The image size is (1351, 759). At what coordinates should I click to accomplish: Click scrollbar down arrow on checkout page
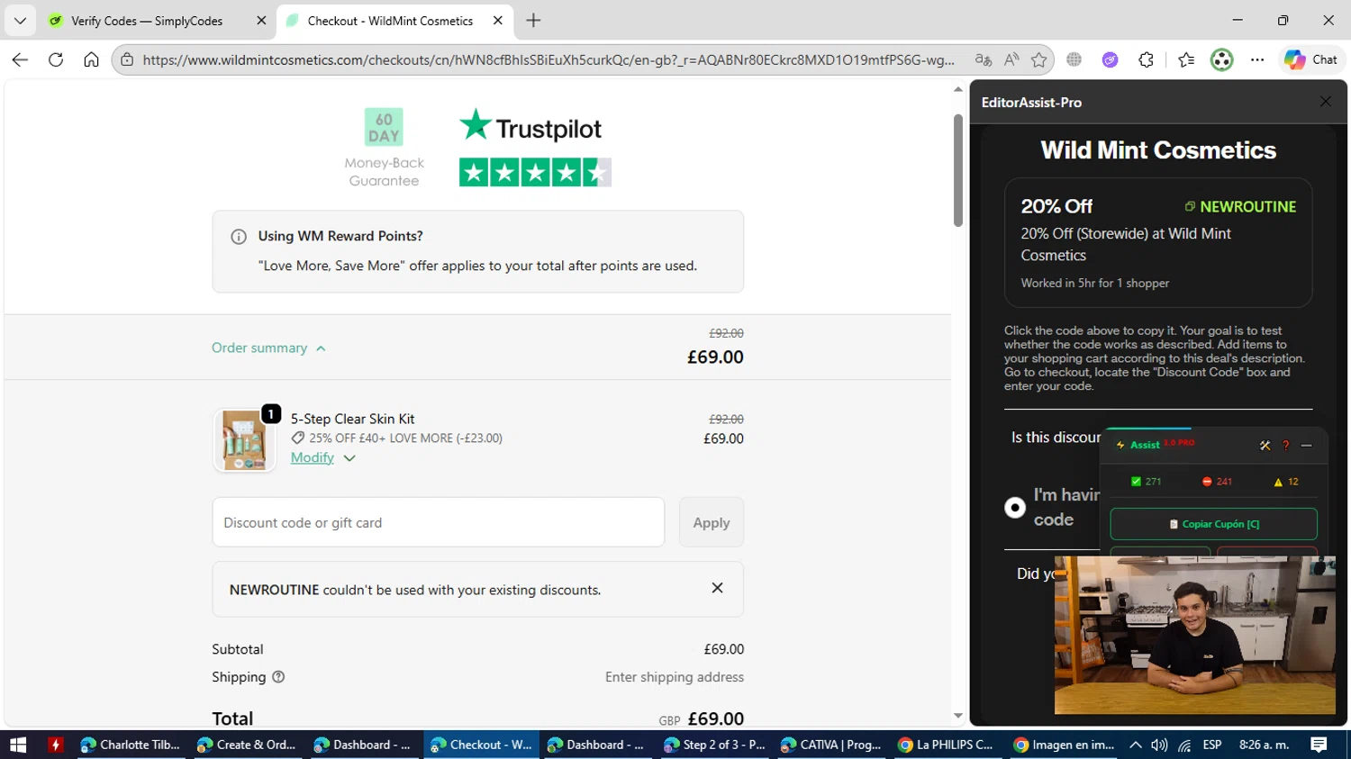(958, 717)
